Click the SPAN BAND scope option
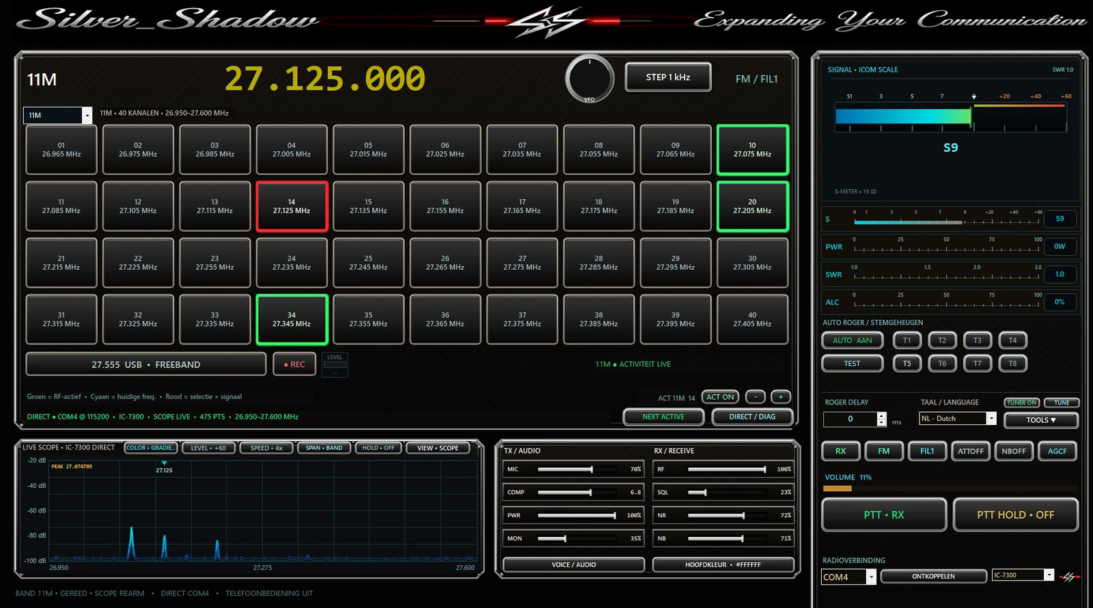 (324, 448)
